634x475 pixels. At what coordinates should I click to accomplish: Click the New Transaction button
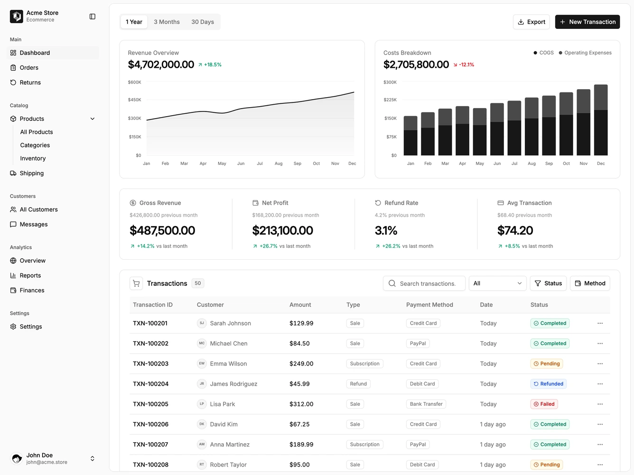pyautogui.click(x=587, y=22)
